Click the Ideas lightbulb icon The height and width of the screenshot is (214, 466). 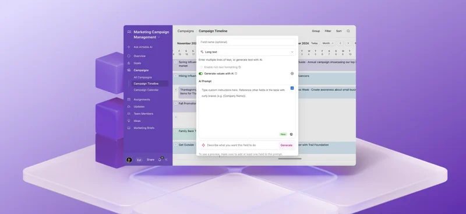(x=129, y=121)
